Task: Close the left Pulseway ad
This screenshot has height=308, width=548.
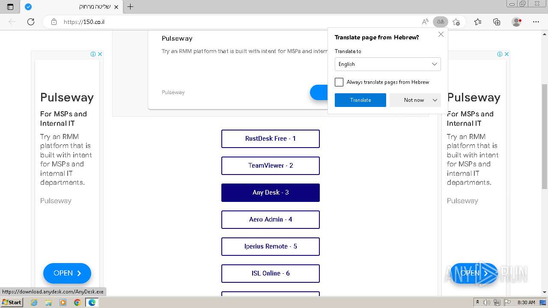Action: pyautogui.click(x=100, y=54)
